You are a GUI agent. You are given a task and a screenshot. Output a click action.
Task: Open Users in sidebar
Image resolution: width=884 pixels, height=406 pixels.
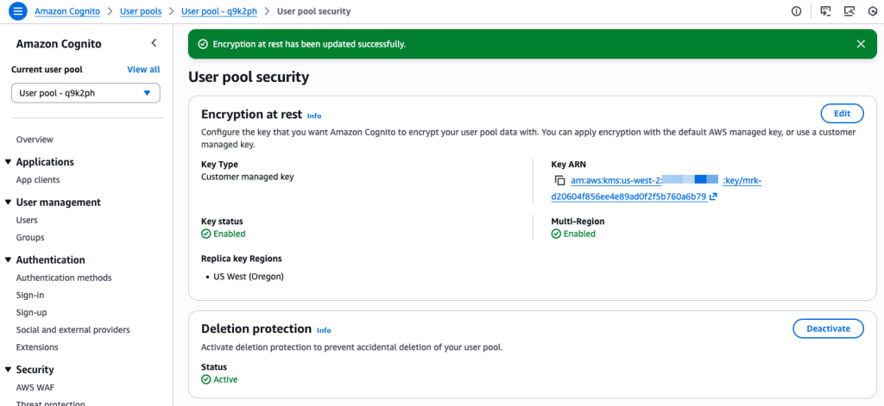point(27,220)
